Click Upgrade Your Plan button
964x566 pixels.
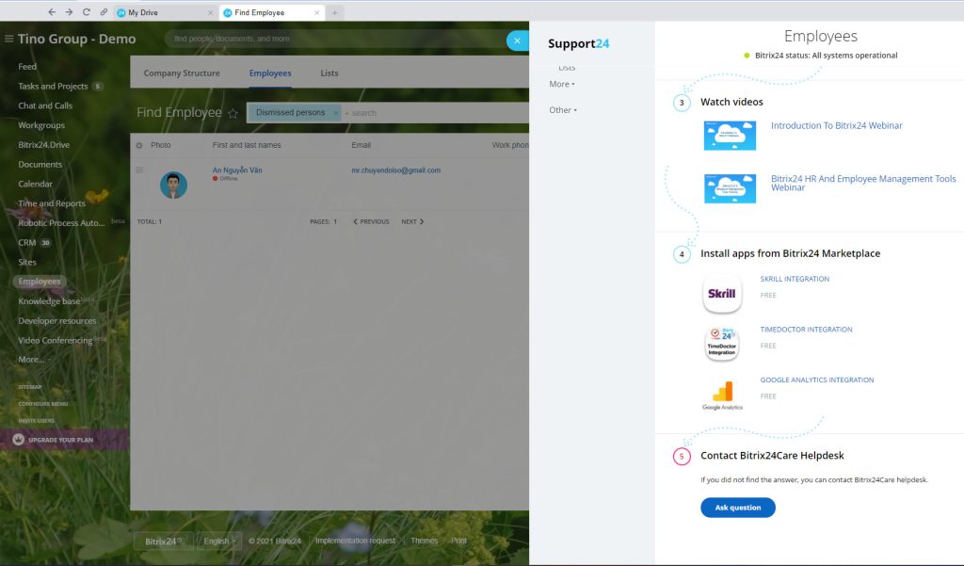pos(65,440)
